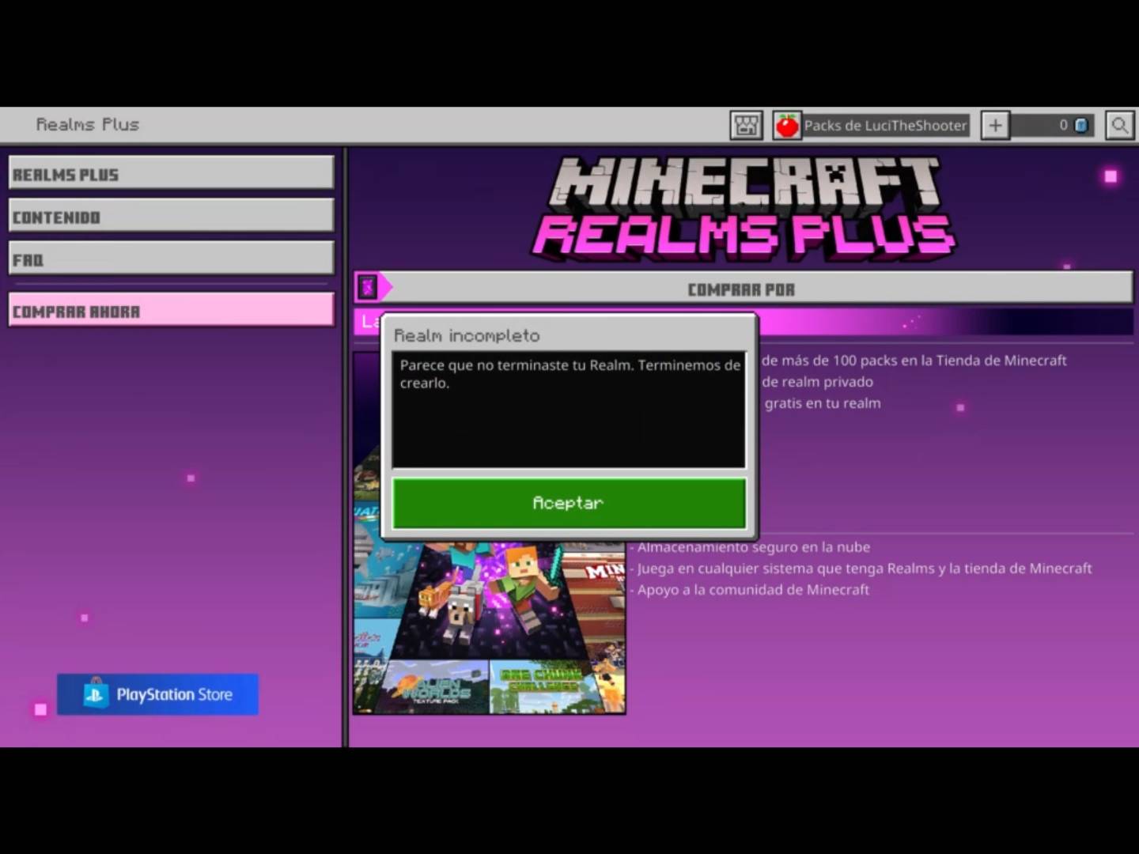1139x854 pixels.
Task: Click the 'Juega en cualquier sistema' line
Action: pos(865,569)
